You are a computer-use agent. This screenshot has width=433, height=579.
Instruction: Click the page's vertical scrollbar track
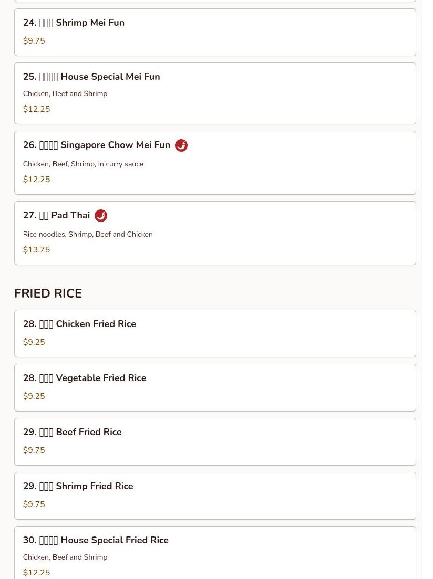(x=427, y=290)
